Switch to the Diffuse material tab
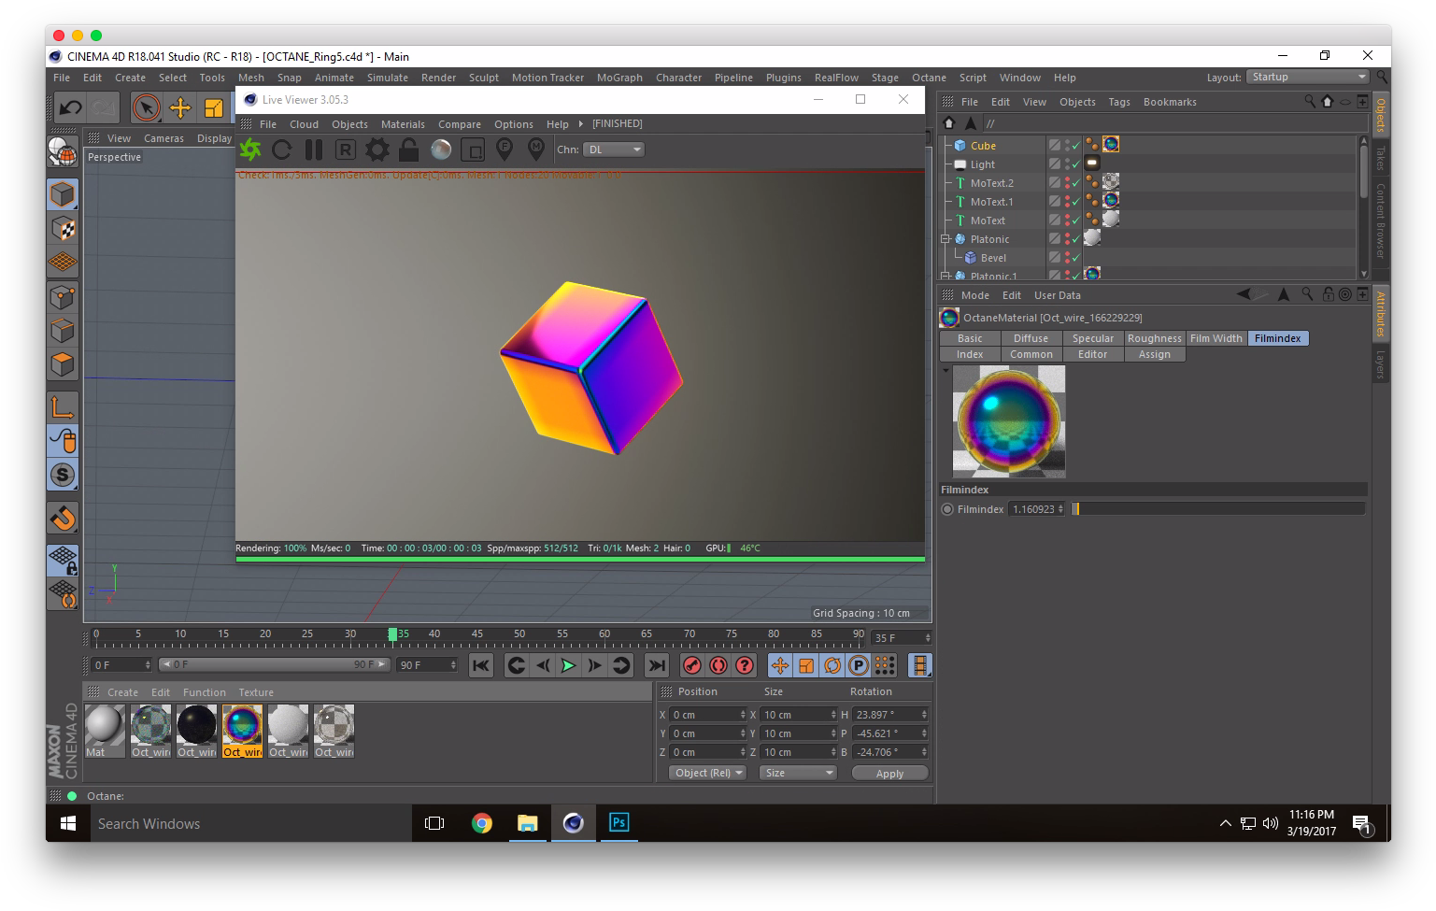Viewport: 1436px width, 911px height. (x=1031, y=338)
